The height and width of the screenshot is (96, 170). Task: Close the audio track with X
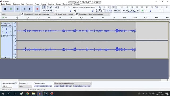[x=2, y=23]
